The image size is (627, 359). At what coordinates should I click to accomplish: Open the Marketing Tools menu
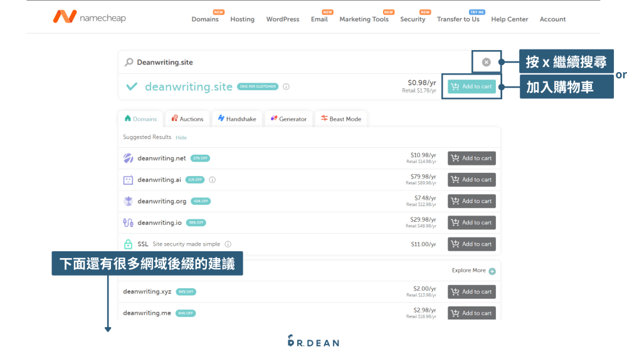[364, 19]
